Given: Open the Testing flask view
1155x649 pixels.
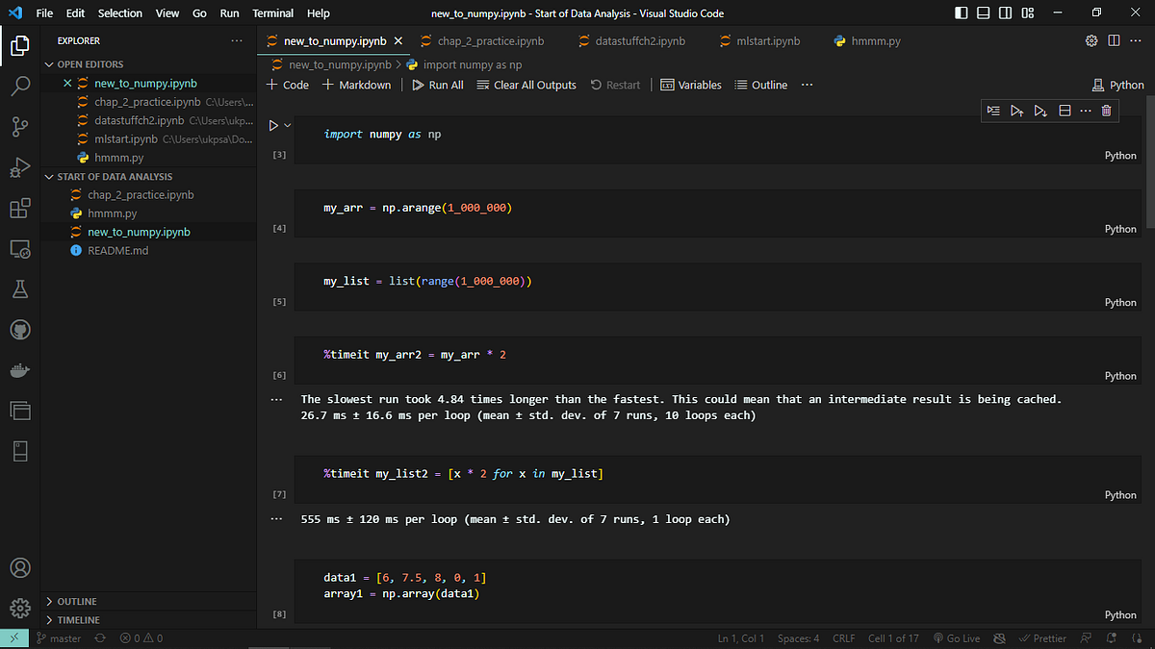Looking at the screenshot, I should (20, 289).
